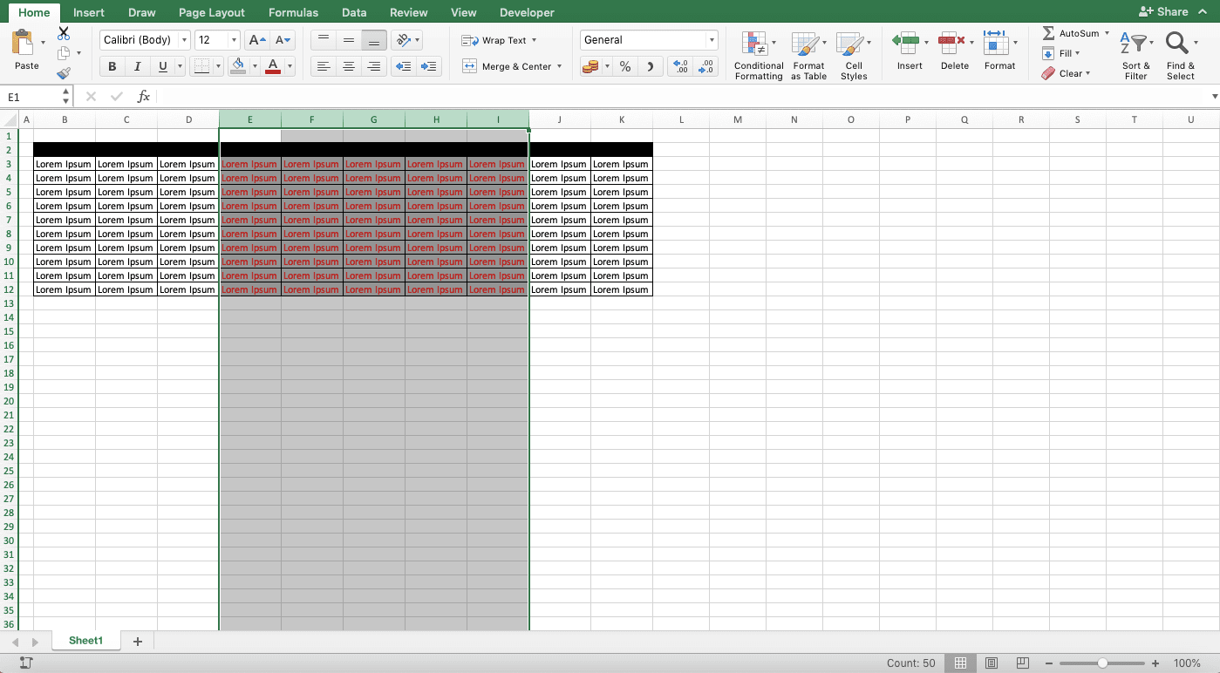The width and height of the screenshot is (1220, 673).
Task: Open the Developer ribbon tab
Action: click(526, 12)
